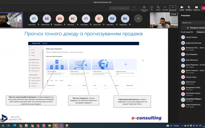Switch to the Draft forecasts tab

coord(56,81)
